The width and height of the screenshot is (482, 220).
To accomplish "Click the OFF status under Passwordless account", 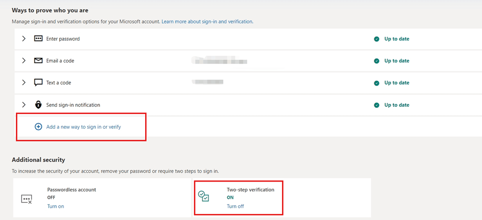I will [x=51, y=197].
